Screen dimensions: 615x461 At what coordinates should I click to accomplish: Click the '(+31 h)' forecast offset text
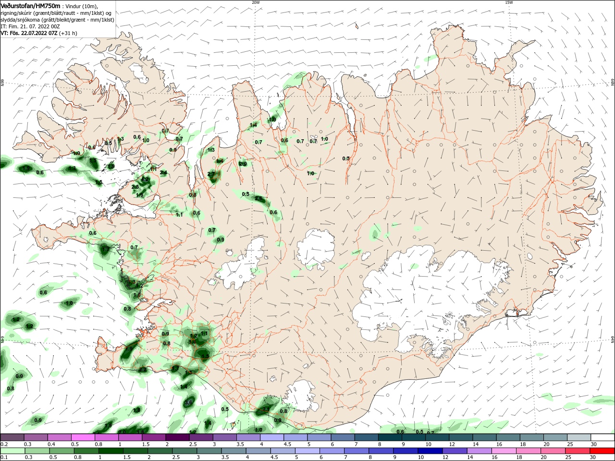point(68,33)
